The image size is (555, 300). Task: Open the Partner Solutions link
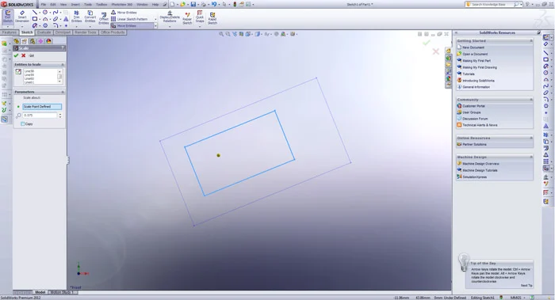(x=474, y=145)
